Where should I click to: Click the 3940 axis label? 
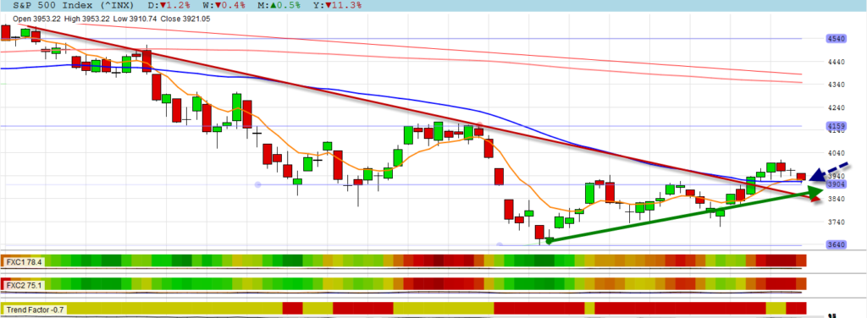(836, 176)
